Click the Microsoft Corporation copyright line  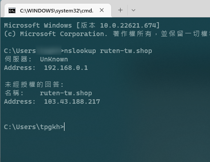pyautogui.click(x=107, y=34)
